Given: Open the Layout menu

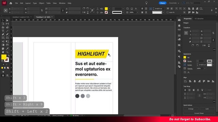Looking at the screenshot, I should coord(28,3).
